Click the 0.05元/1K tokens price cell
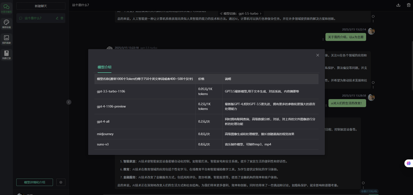The height and width of the screenshot is (195, 413). click(209, 92)
